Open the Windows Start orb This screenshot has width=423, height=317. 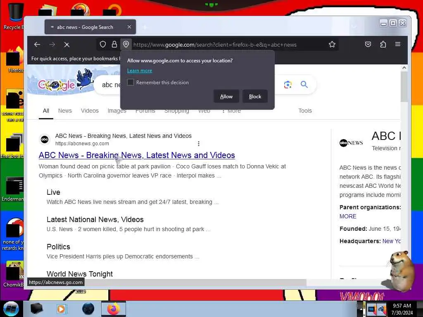click(x=11, y=309)
